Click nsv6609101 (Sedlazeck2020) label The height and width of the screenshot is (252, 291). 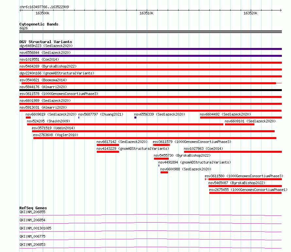[x=250, y=121]
